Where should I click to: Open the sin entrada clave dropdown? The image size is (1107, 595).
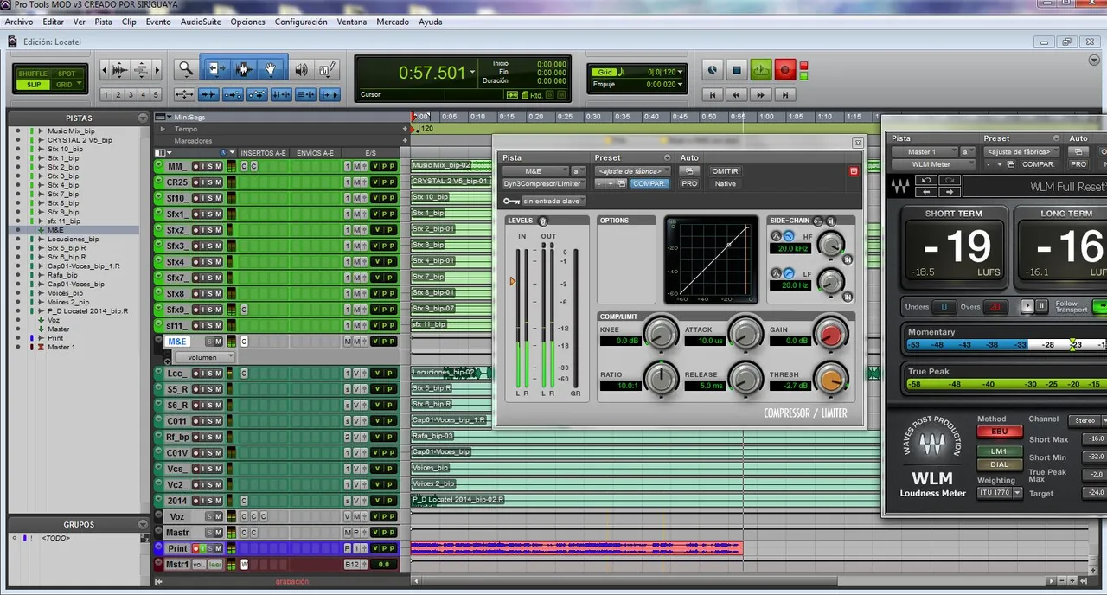coord(554,201)
